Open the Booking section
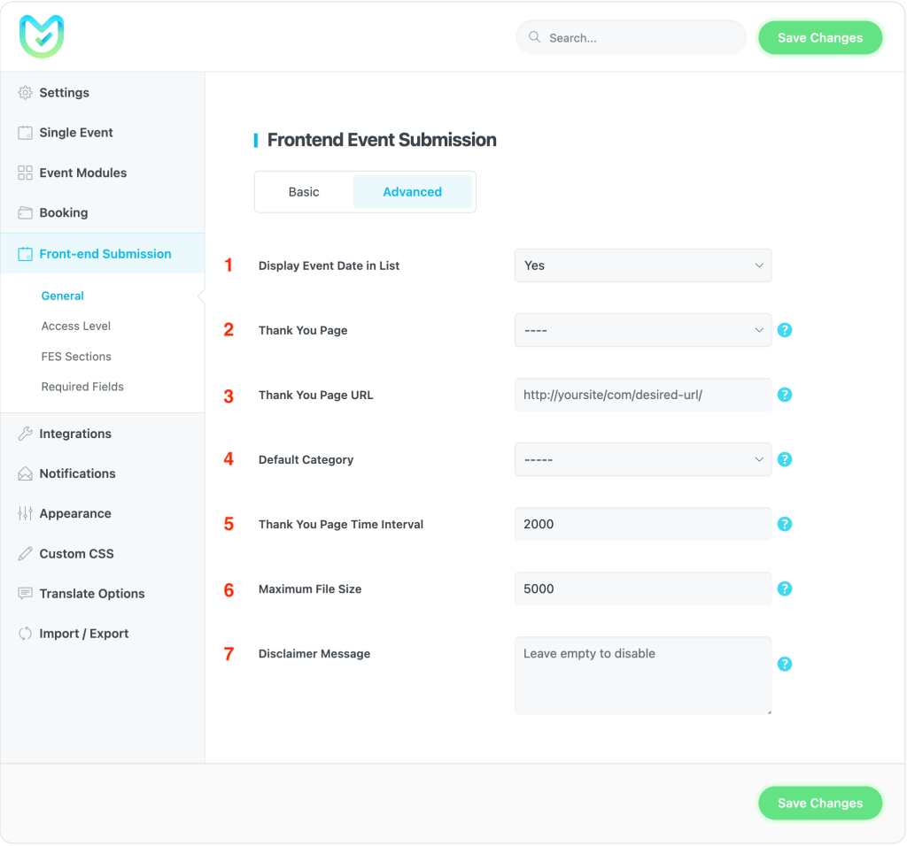This screenshot has height=846, width=907. point(103,212)
